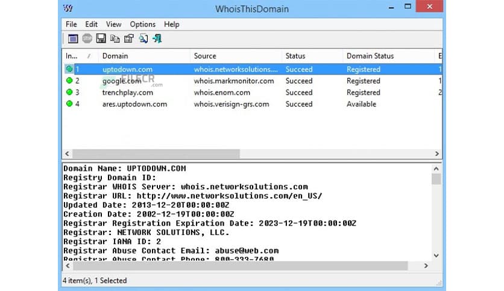Click the whois.enom.com source cell

pos(222,93)
